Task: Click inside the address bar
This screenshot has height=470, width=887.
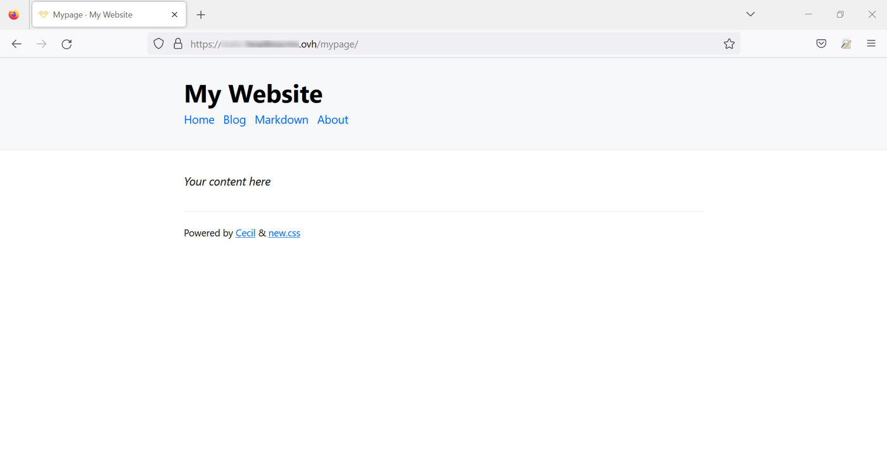Action: pyautogui.click(x=443, y=44)
